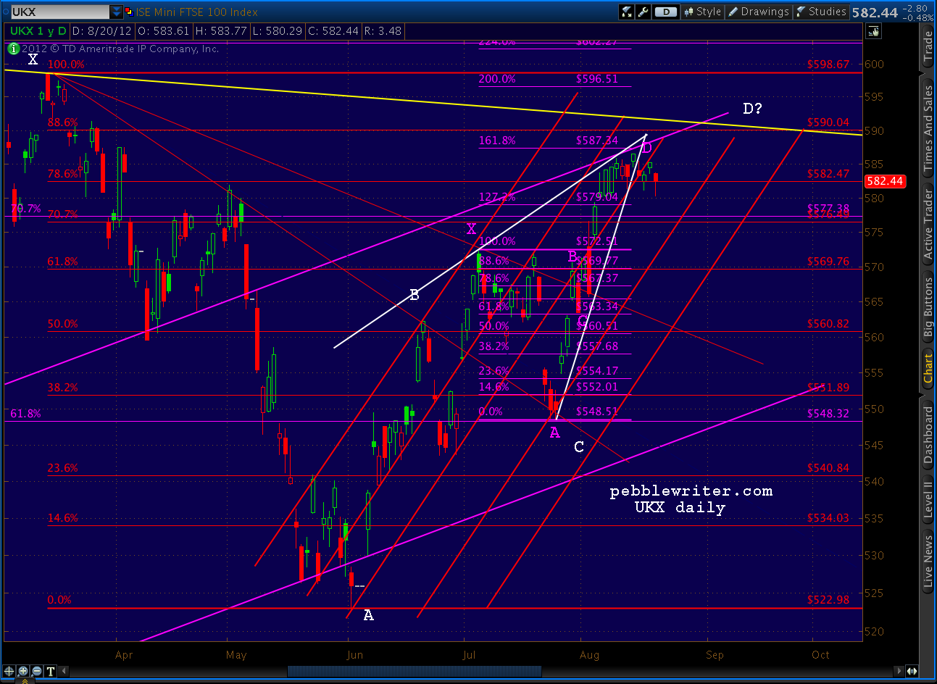
Task: Click the $522.98 Fibonacci price label
Action: pyautogui.click(x=828, y=600)
